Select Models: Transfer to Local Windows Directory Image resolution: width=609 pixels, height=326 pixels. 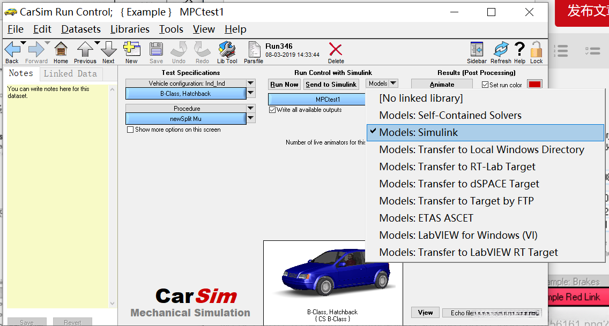486,150
